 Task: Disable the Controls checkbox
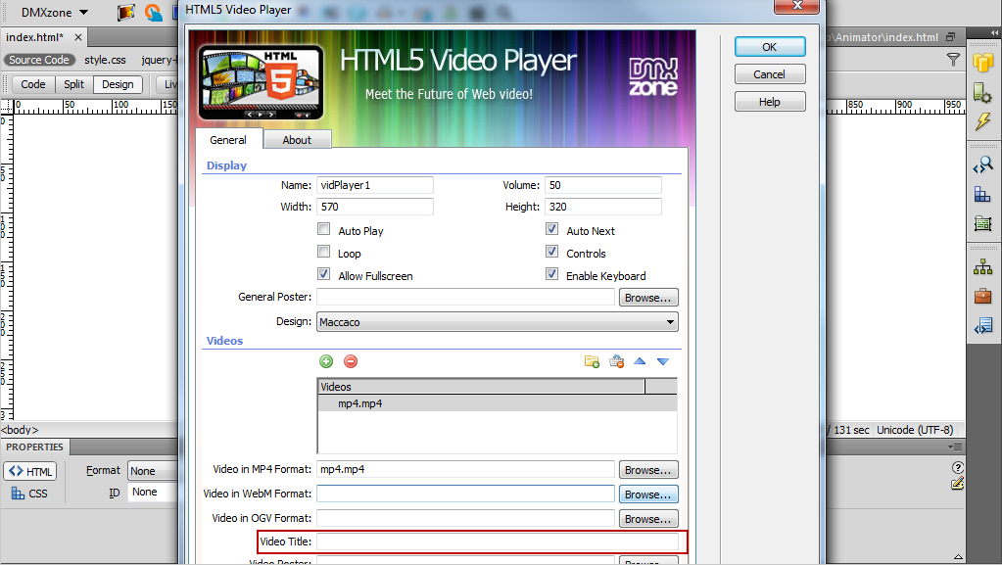552,252
